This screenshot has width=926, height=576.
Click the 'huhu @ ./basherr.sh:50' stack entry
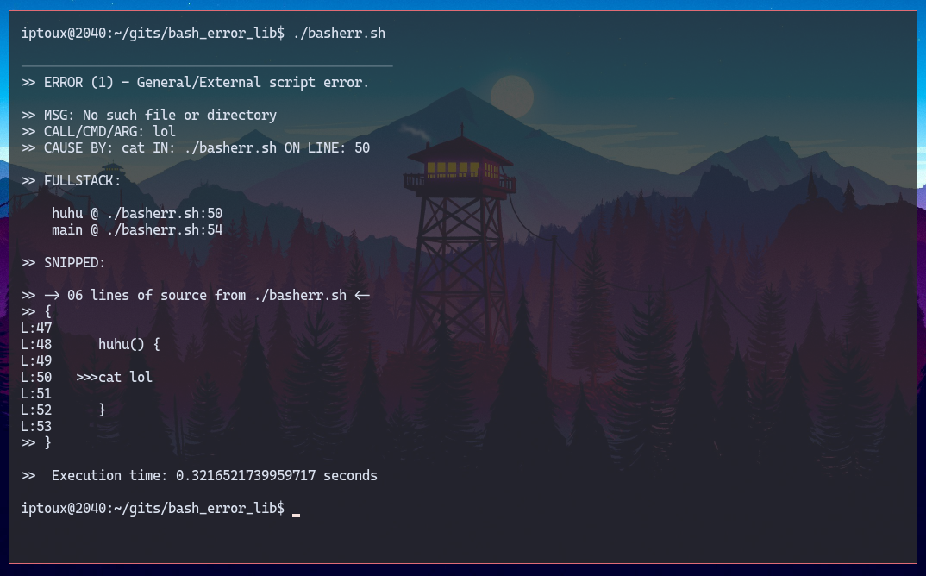point(137,213)
